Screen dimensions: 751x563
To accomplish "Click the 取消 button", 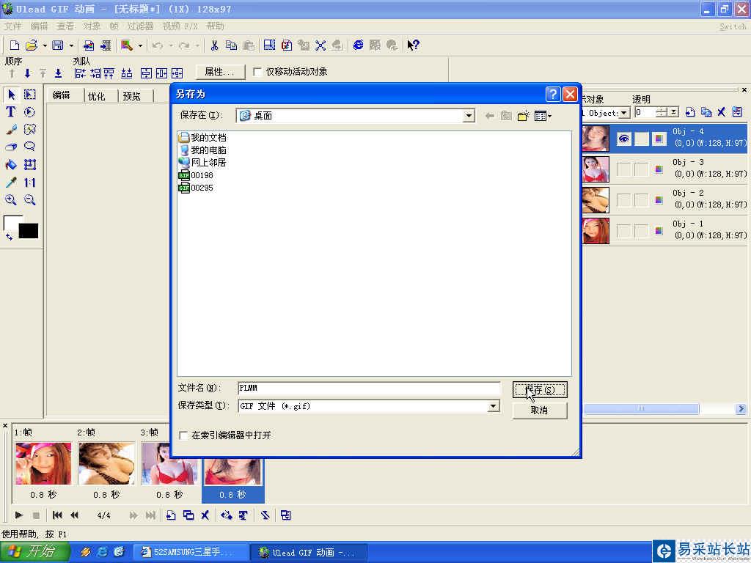I will (x=540, y=411).
